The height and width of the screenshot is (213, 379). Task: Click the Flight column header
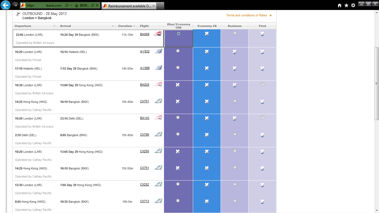click(144, 26)
